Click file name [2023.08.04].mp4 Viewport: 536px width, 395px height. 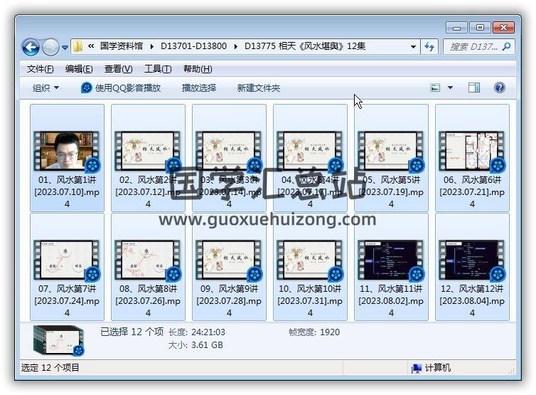(x=472, y=306)
